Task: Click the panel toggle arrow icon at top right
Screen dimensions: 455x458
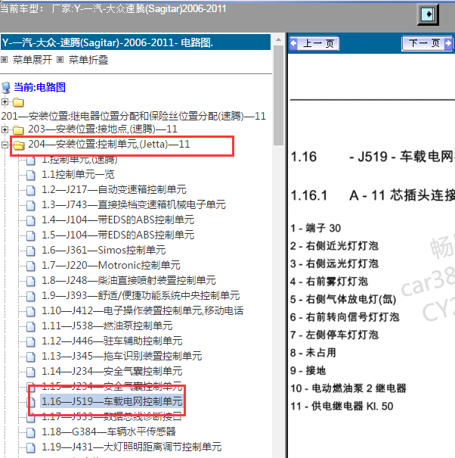Action: 428,14
